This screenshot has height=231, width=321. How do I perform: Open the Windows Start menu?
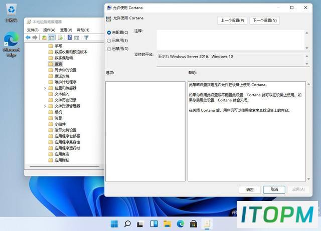pyautogui.click(x=114, y=223)
